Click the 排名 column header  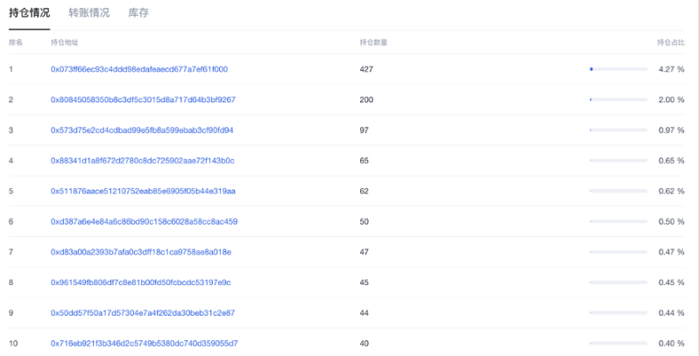click(16, 42)
